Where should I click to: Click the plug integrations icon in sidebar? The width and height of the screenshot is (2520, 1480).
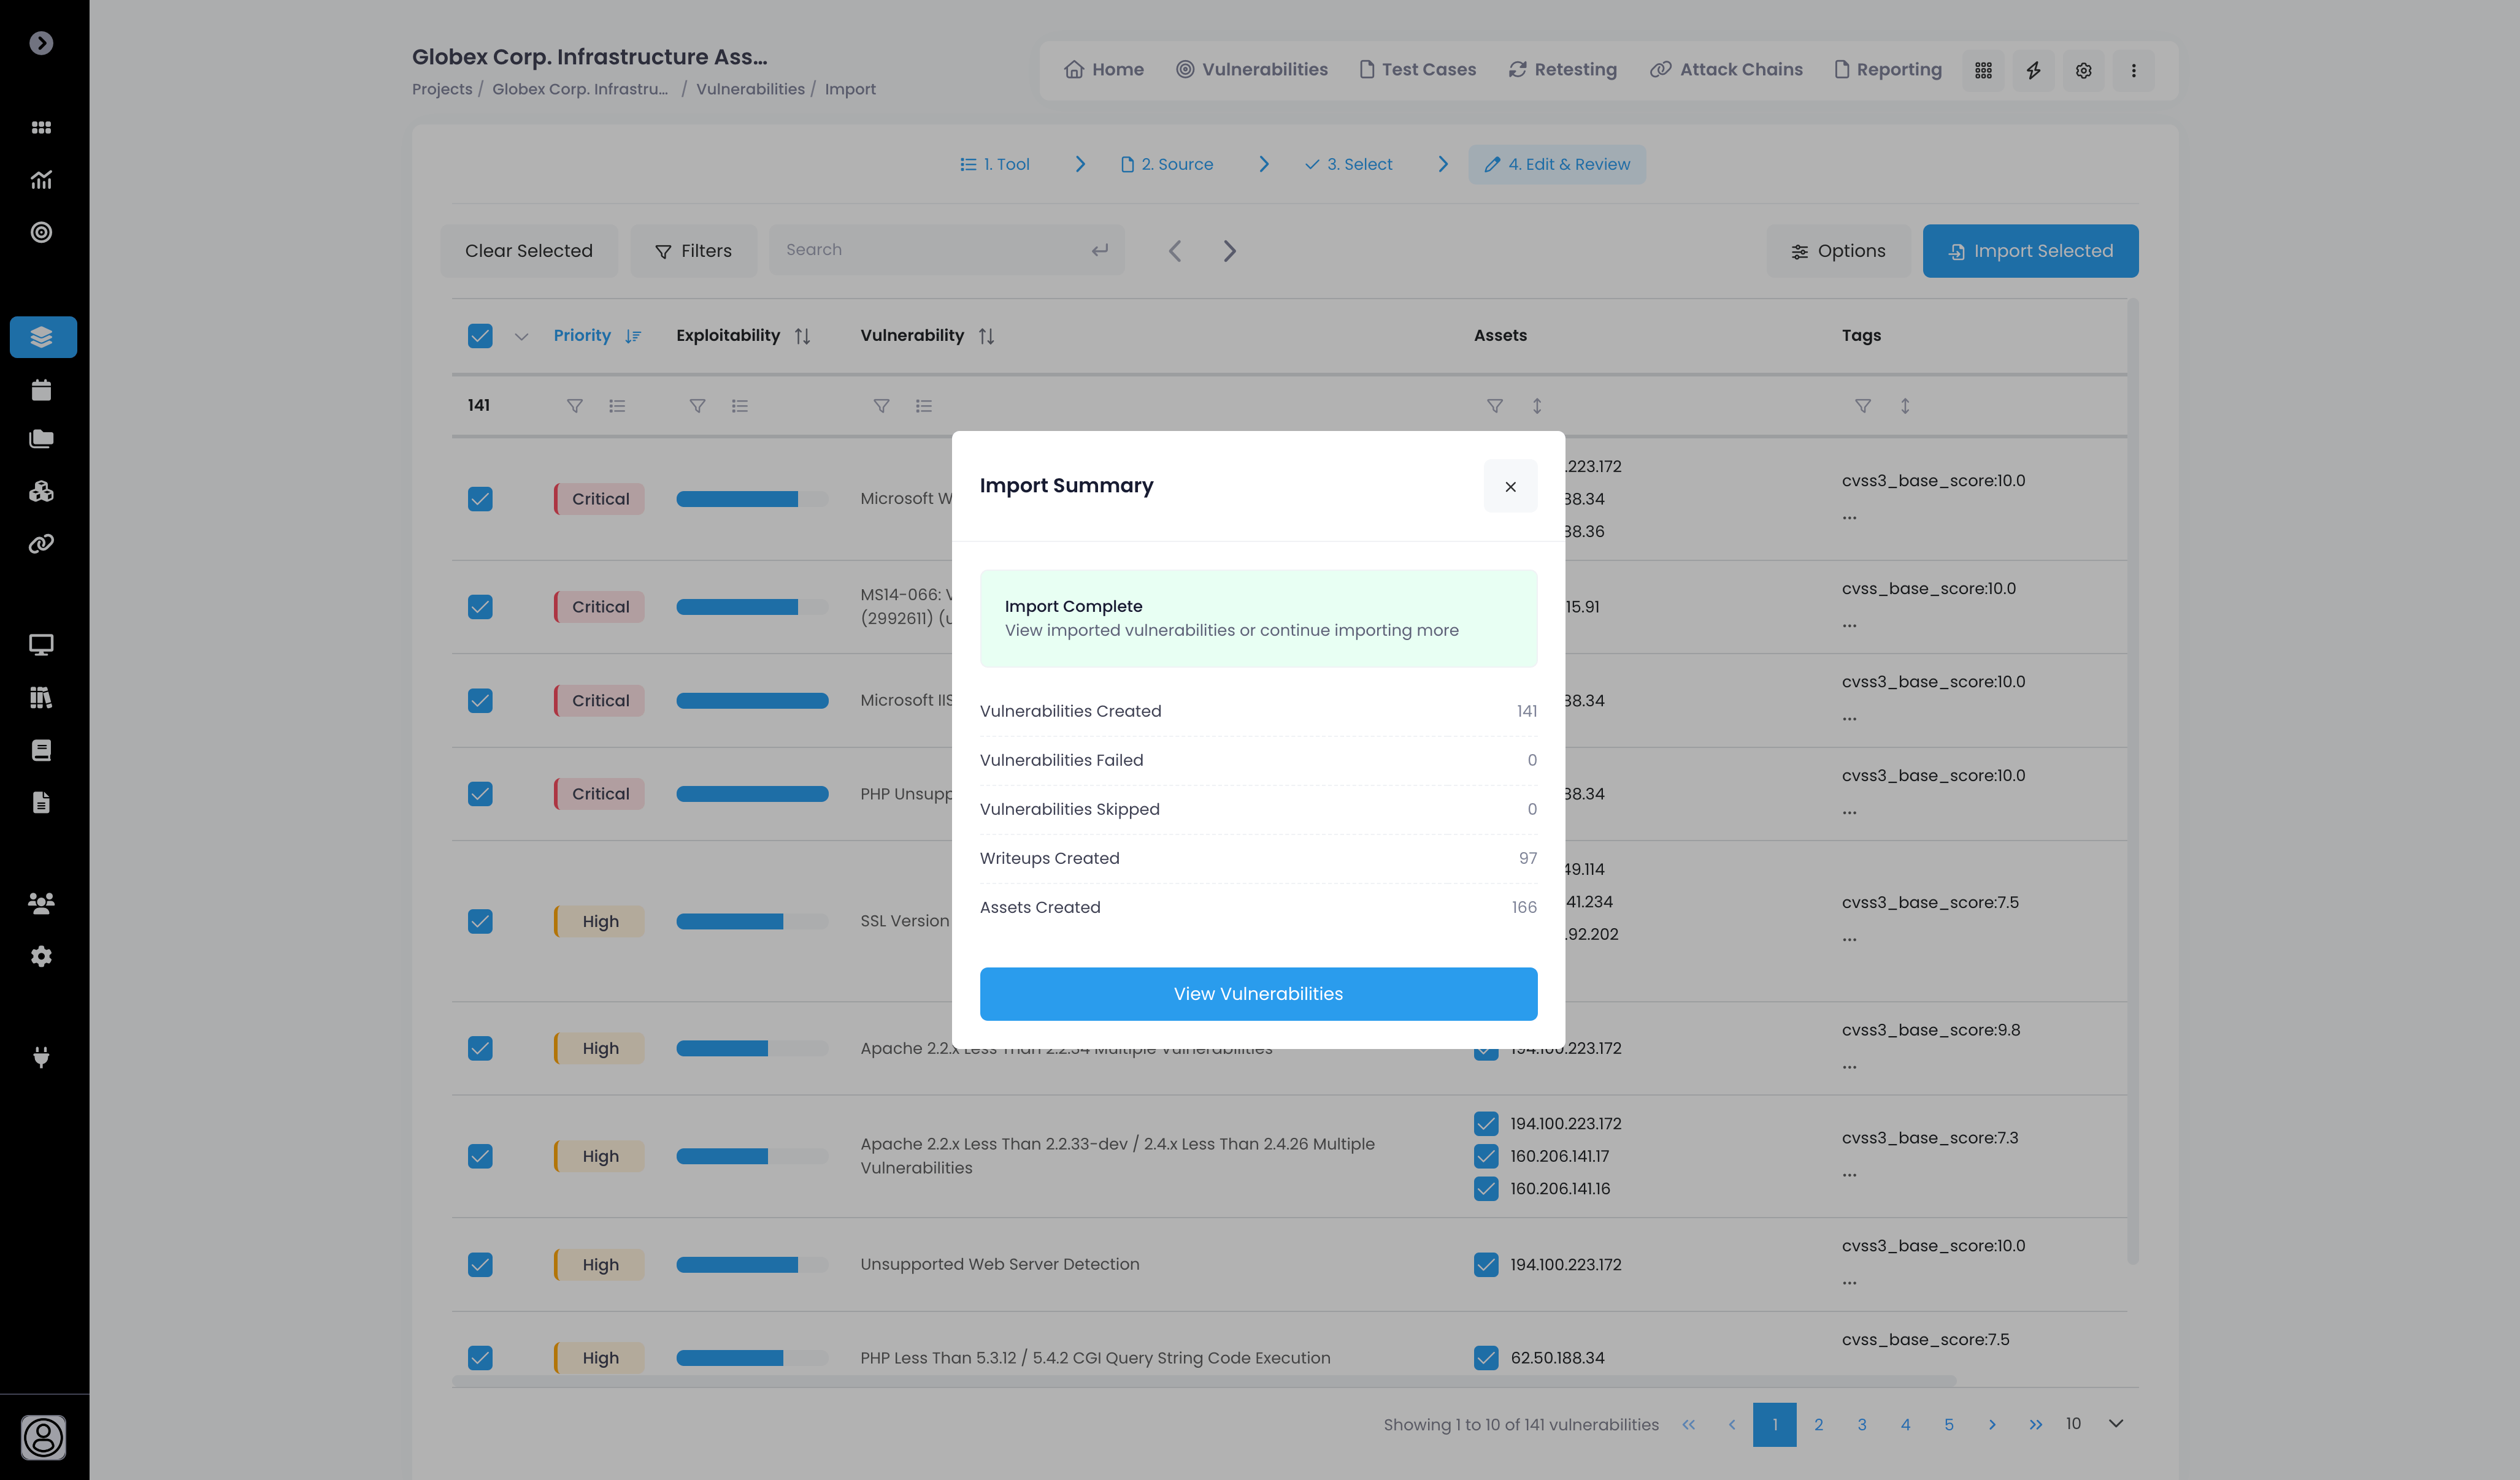41,1056
